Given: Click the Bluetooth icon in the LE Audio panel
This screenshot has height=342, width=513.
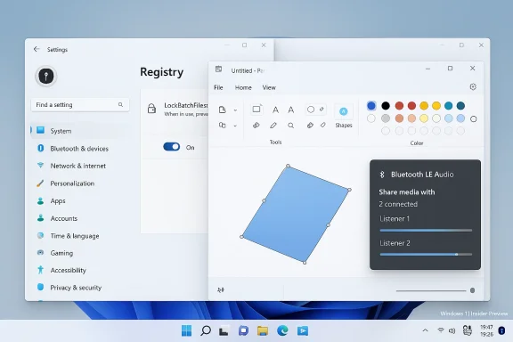Looking at the screenshot, I should [382, 175].
